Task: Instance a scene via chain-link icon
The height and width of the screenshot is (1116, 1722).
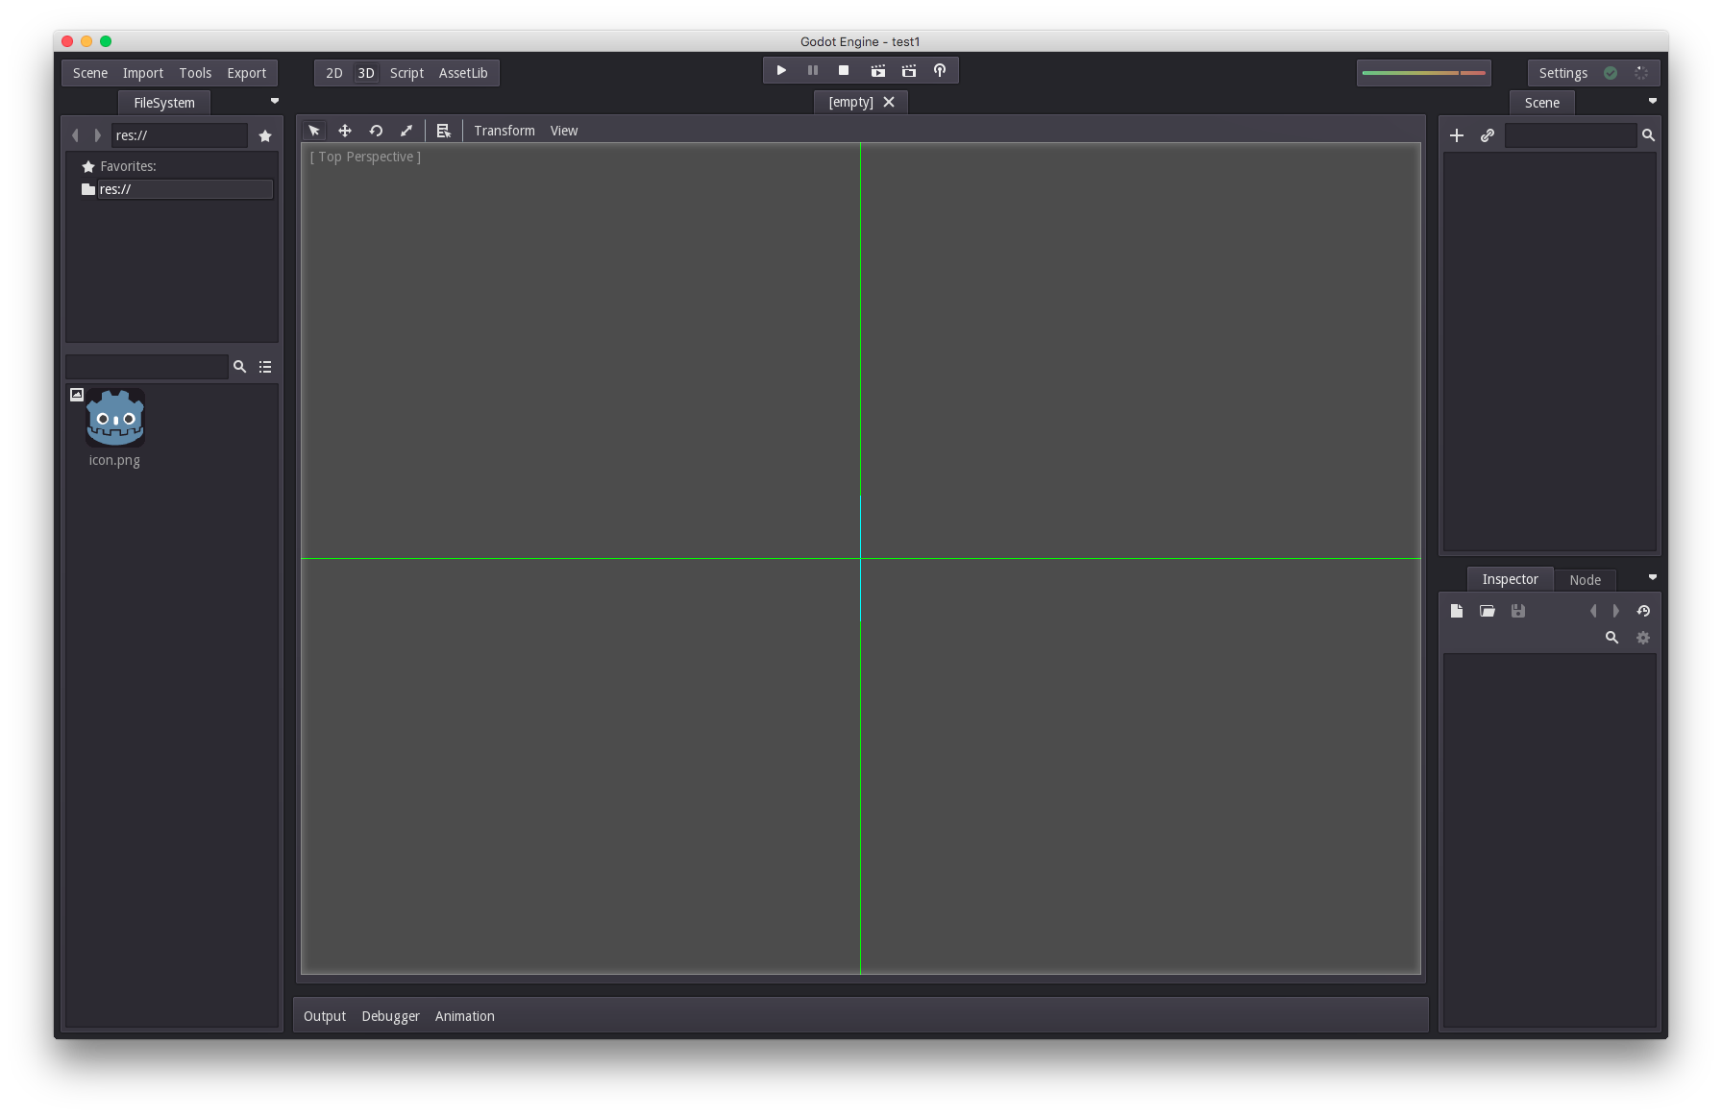Action: click(1488, 135)
